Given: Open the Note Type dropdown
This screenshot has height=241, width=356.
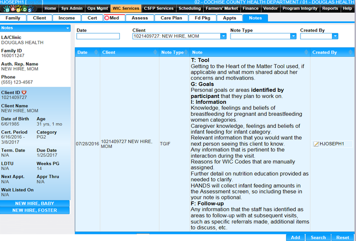Looking at the screenshot, I should [293, 36].
